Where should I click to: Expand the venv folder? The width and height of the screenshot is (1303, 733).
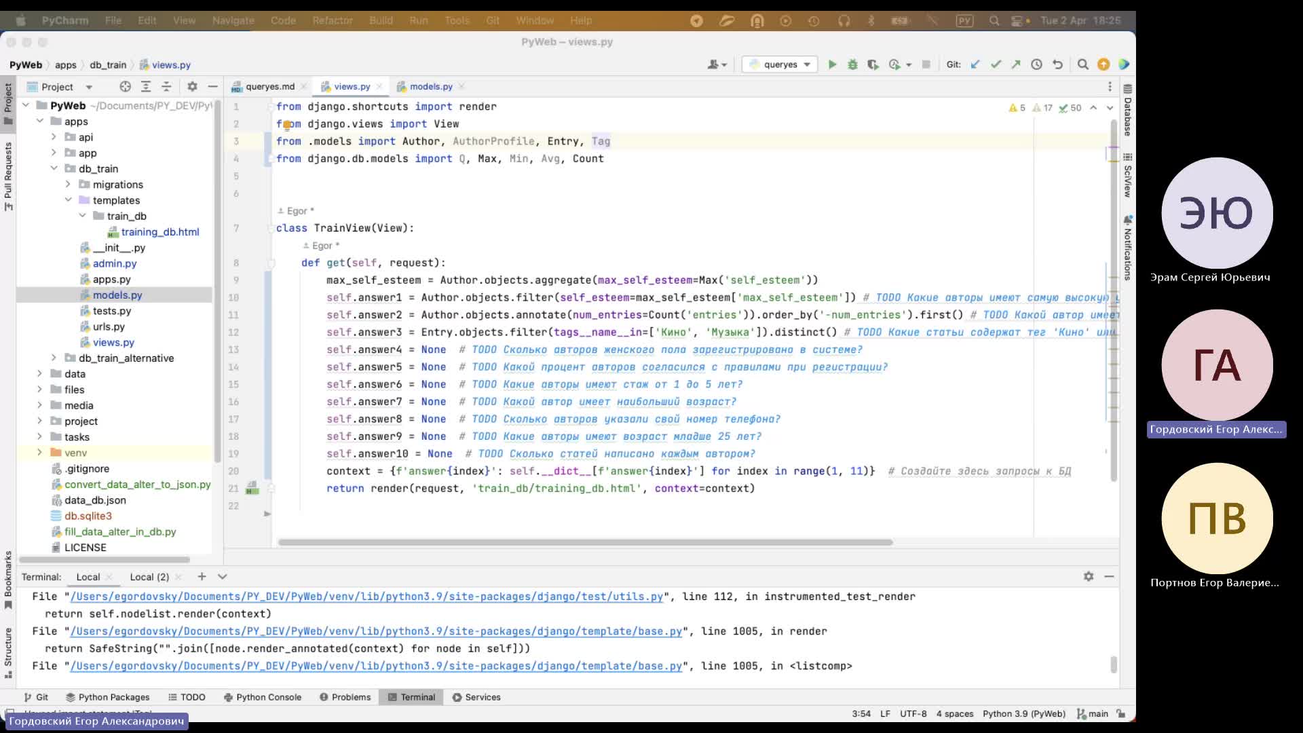click(x=39, y=452)
